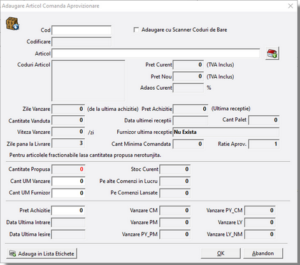Click the bottom Pret Achizitie input field
Image resolution: width=300 pixels, height=265 pixels.
point(68,210)
